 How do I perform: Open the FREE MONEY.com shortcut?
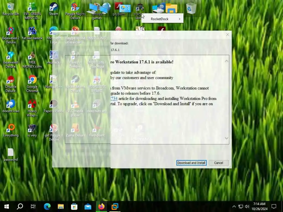click(32, 60)
